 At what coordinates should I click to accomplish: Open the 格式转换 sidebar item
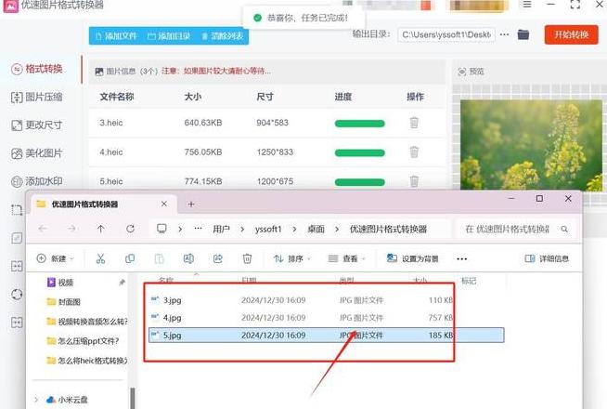coord(37,69)
